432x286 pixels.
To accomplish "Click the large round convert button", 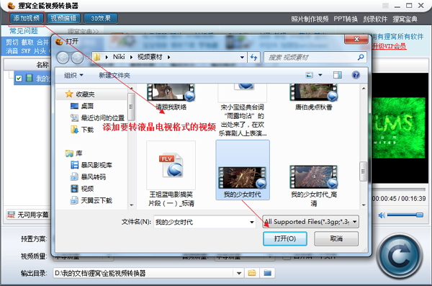I will [399, 256].
